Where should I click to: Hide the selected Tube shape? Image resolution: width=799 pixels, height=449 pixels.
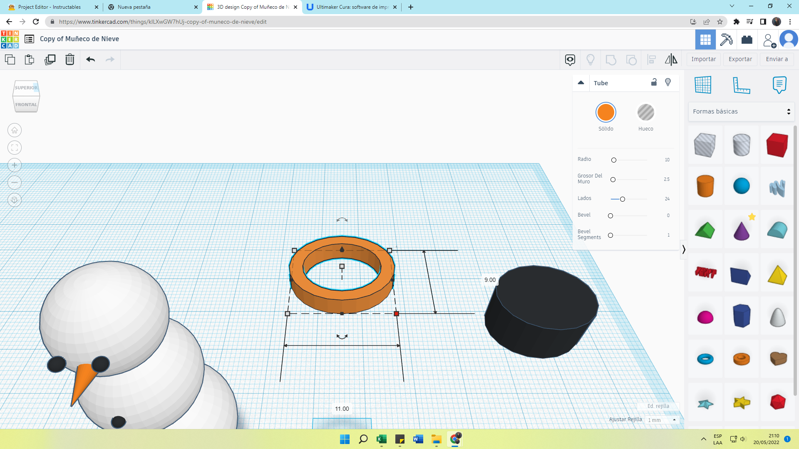[668, 82]
